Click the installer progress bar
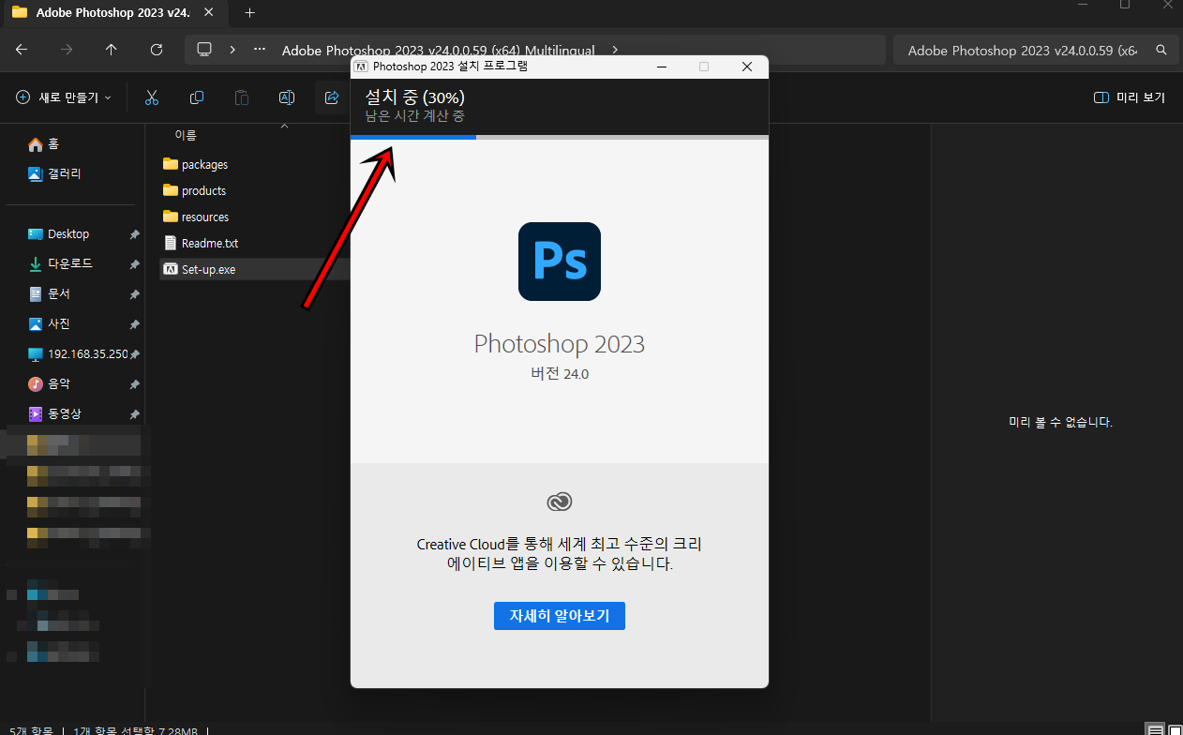Image resolution: width=1183 pixels, height=735 pixels. 560,137
